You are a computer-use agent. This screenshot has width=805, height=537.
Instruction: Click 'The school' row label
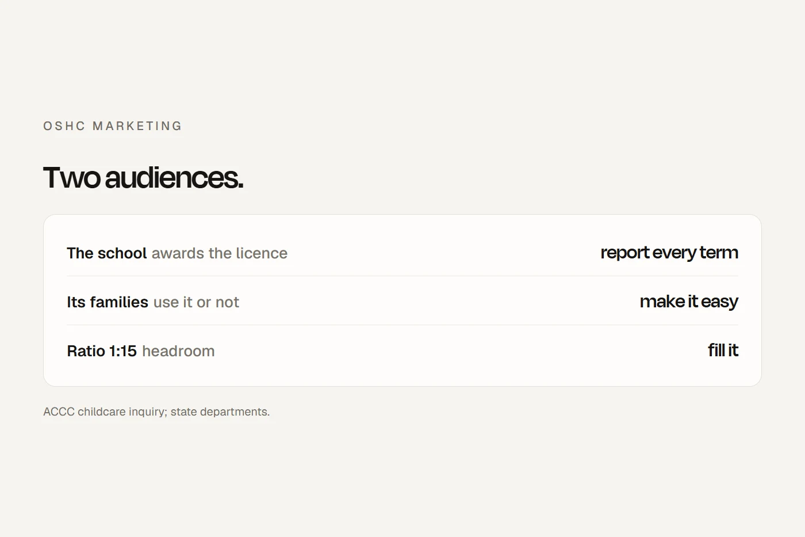pyautogui.click(x=107, y=253)
